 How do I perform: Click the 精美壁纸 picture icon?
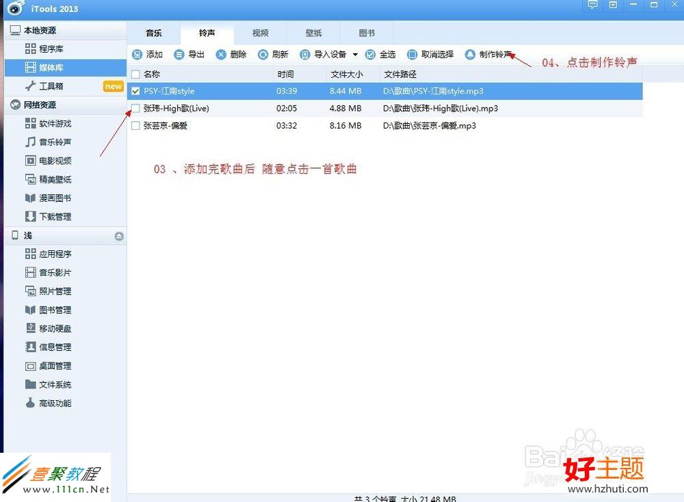[31, 179]
